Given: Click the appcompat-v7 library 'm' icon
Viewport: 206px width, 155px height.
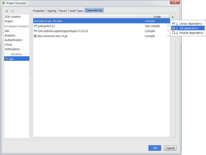Looking at the screenshot, I should tap(35, 31).
